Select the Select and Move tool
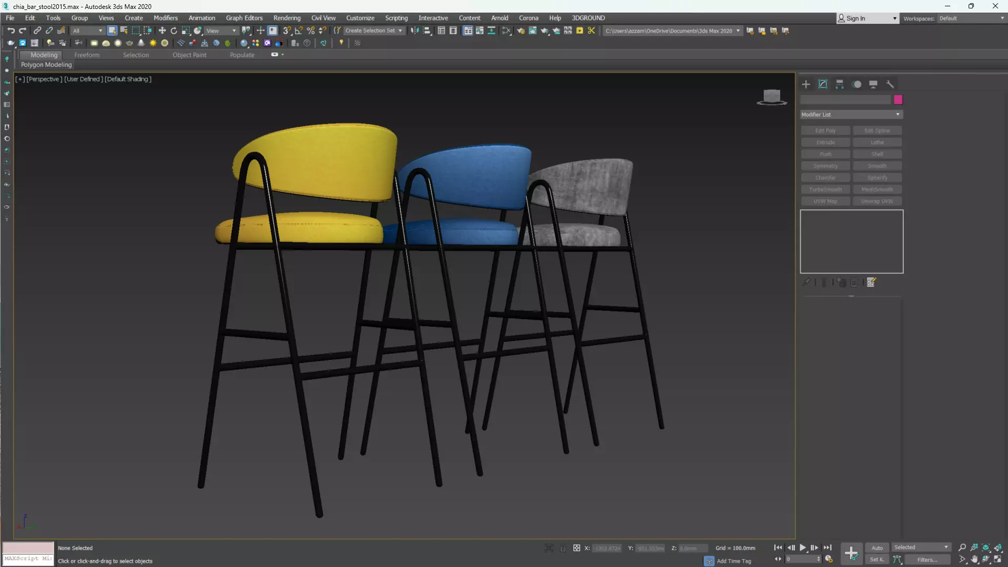The image size is (1008, 567). tap(162, 30)
